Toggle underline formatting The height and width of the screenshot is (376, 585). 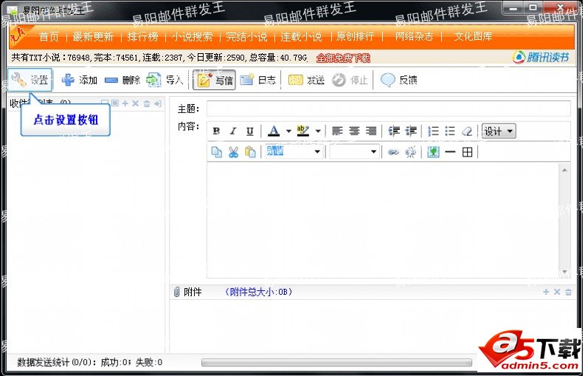click(x=249, y=131)
